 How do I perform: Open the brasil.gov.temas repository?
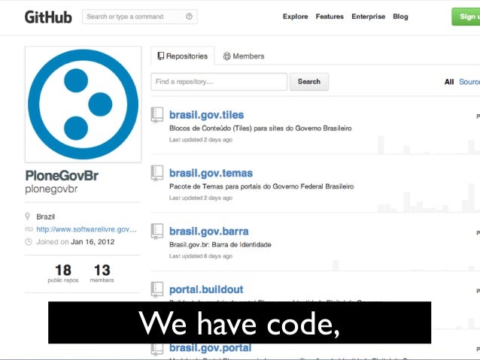pos(211,173)
